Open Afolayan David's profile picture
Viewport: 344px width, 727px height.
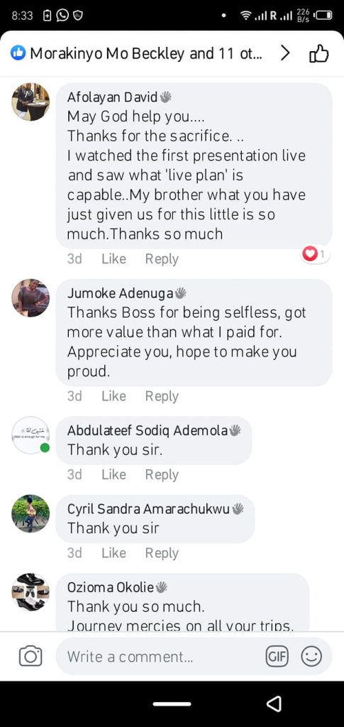tap(30, 102)
